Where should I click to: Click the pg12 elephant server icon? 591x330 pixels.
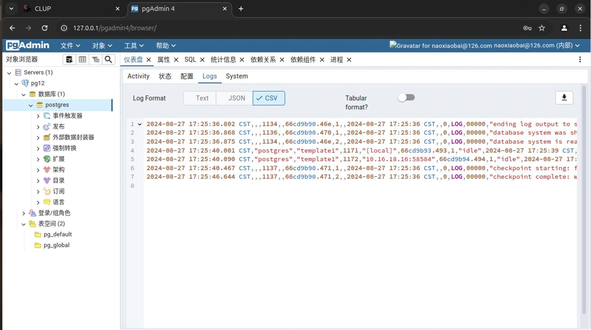25,83
